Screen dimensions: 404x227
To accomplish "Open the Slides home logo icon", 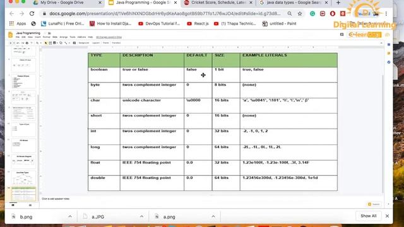I will click(x=10, y=35).
